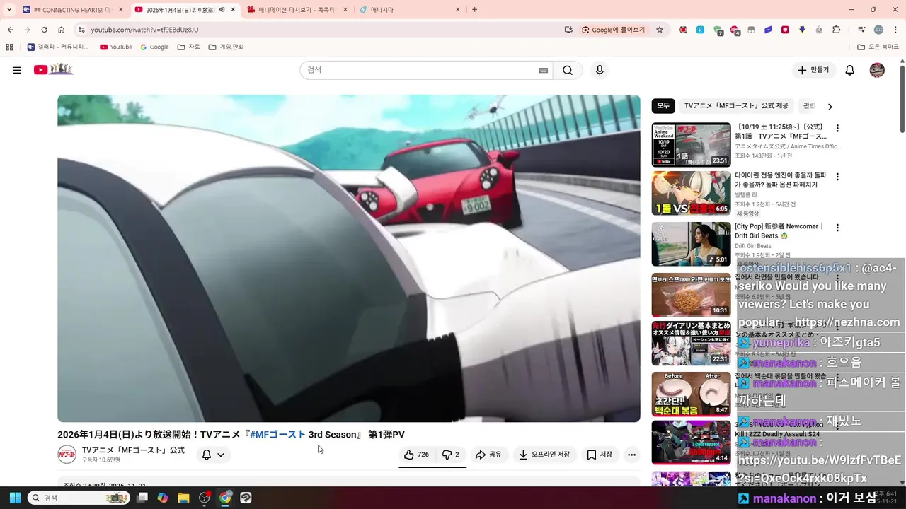This screenshot has width=906, height=509.
Task: Start voice search with the microphone
Action: 600,70
